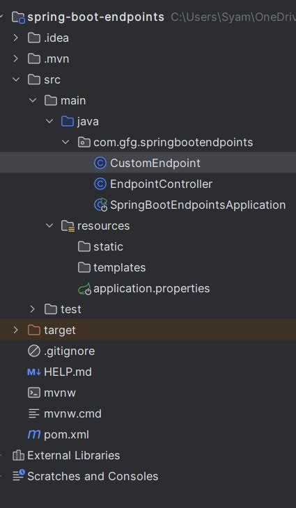Screen dimensions: 296x508
Task: Click the External Libraries icon
Action: click(18, 455)
